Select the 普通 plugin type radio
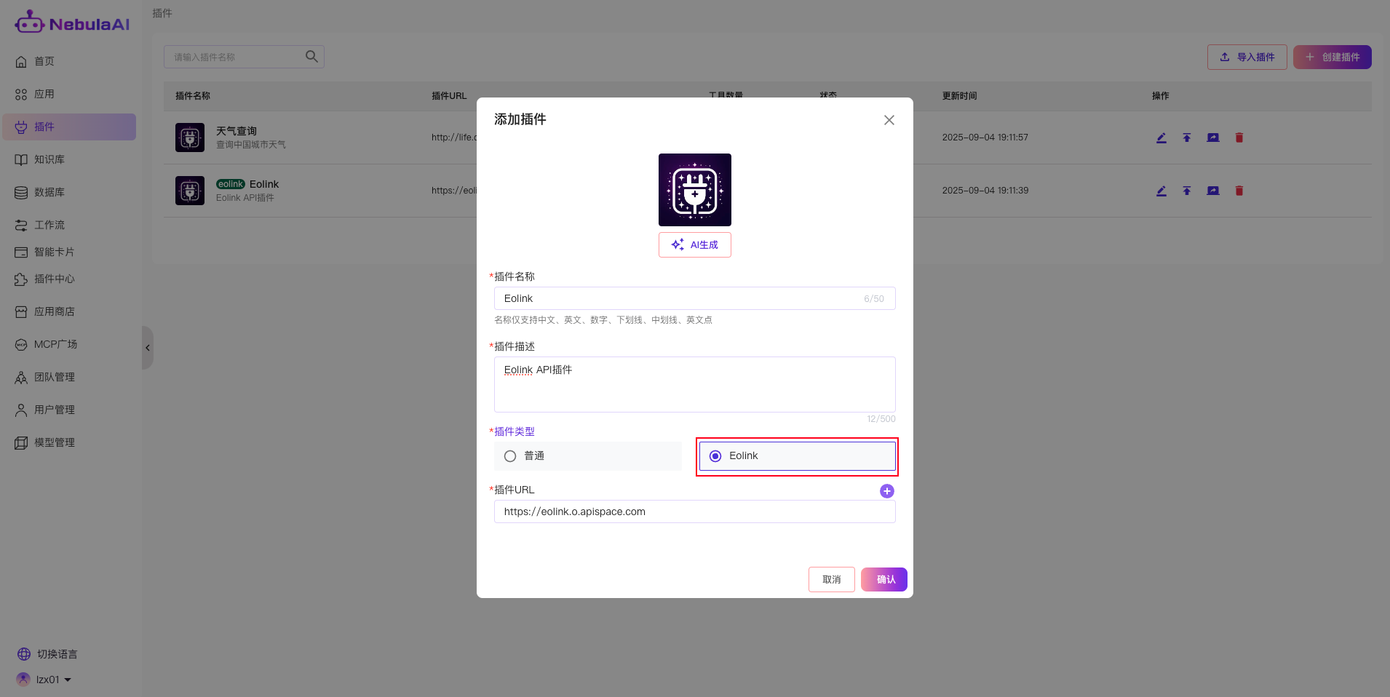 coord(510,456)
